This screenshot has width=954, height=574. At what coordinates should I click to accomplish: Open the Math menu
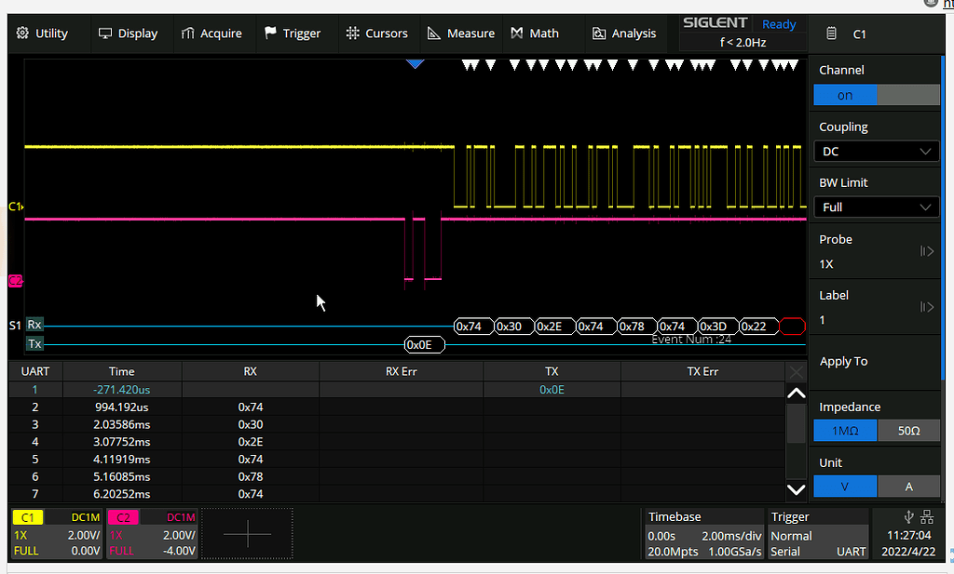click(x=535, y=33)
